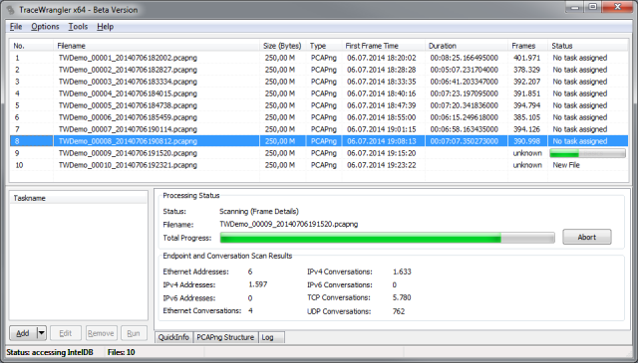
Task: Click the Taskname column header
Action: pos(78,198)
